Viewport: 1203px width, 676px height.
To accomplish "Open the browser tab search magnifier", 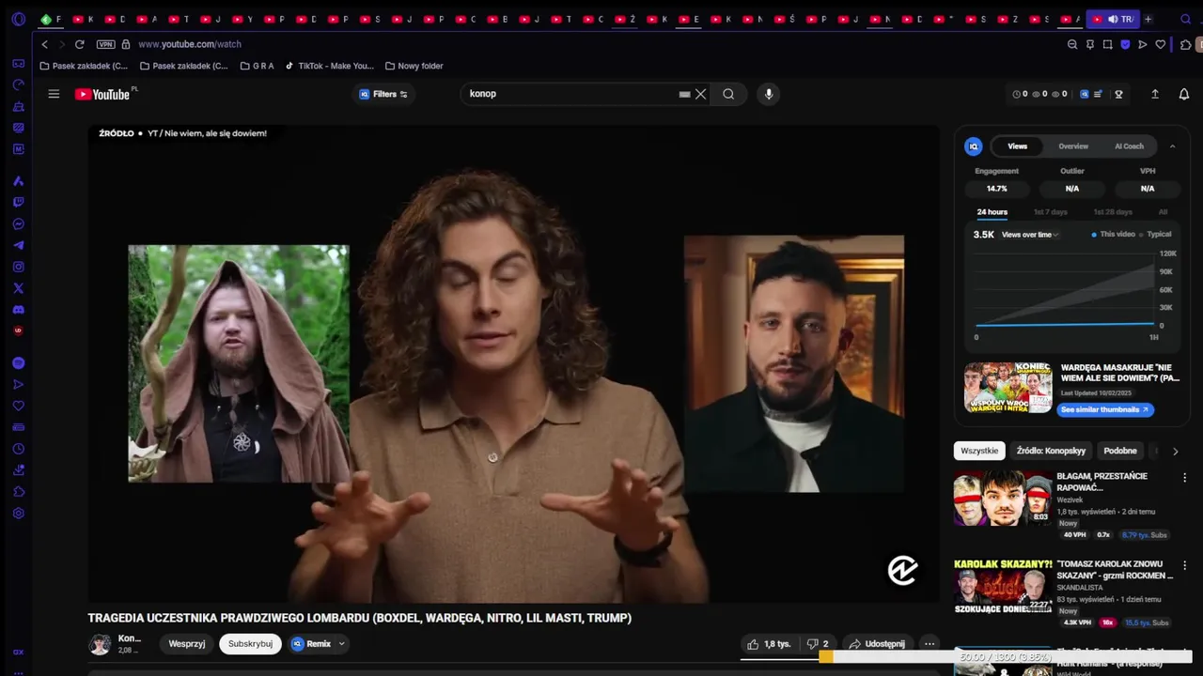I will [x=1186, y=19].
